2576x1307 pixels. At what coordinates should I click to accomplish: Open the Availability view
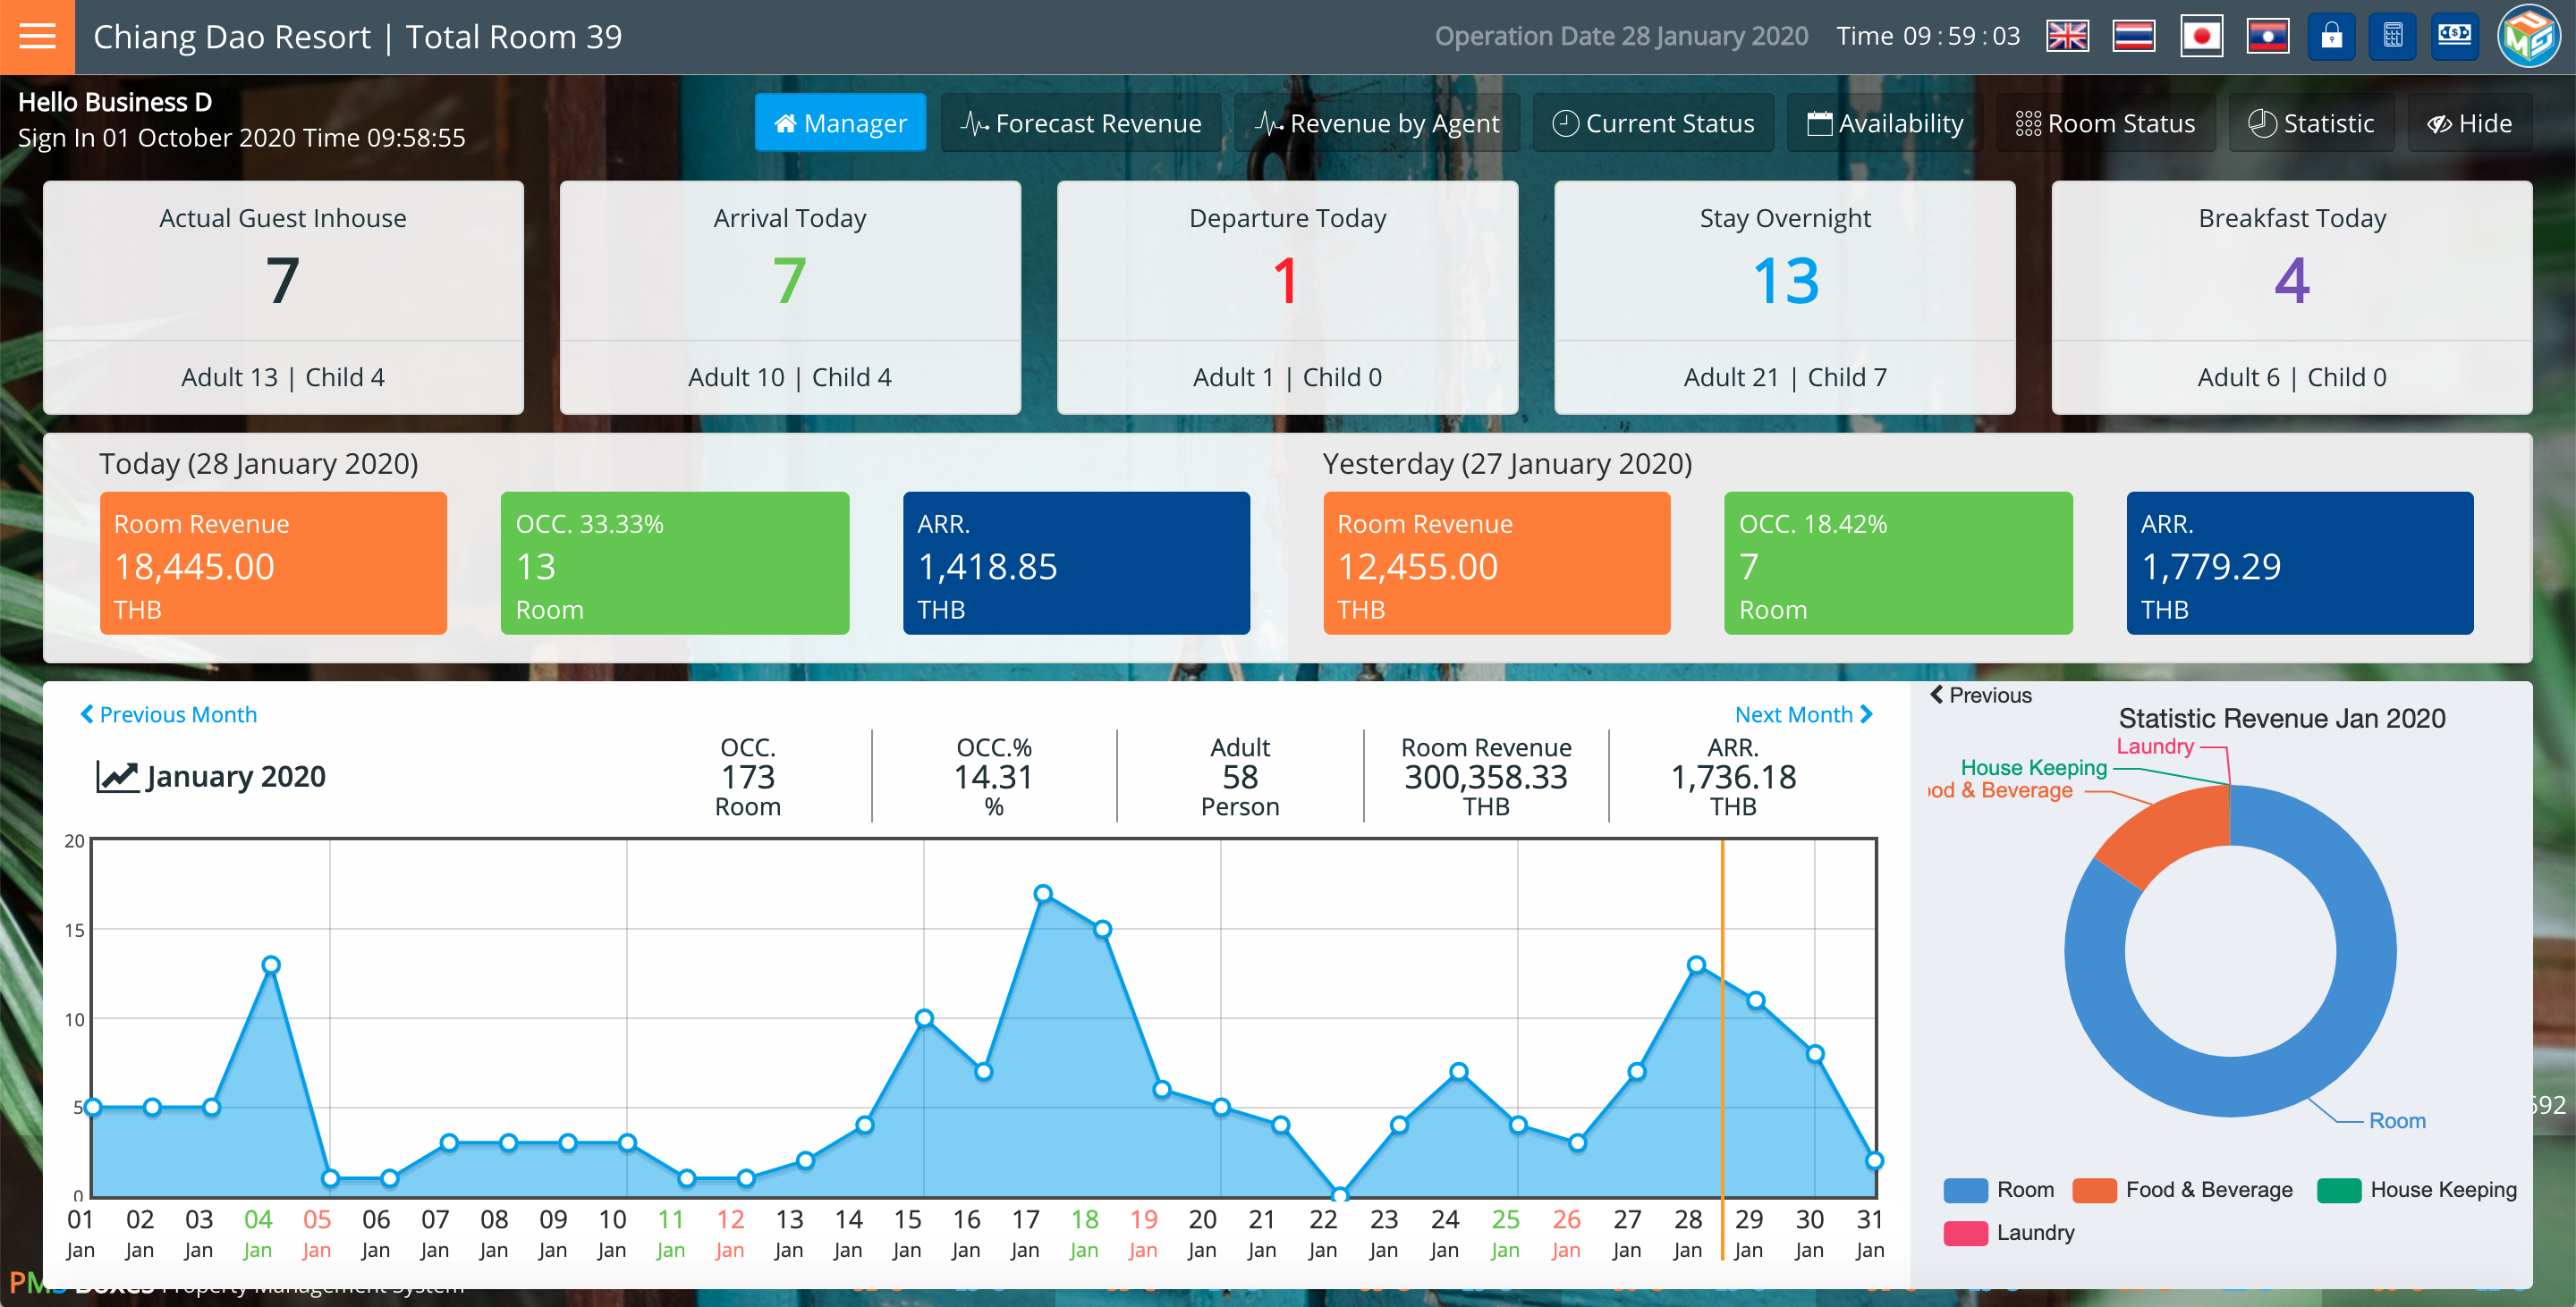(1885, 122)
